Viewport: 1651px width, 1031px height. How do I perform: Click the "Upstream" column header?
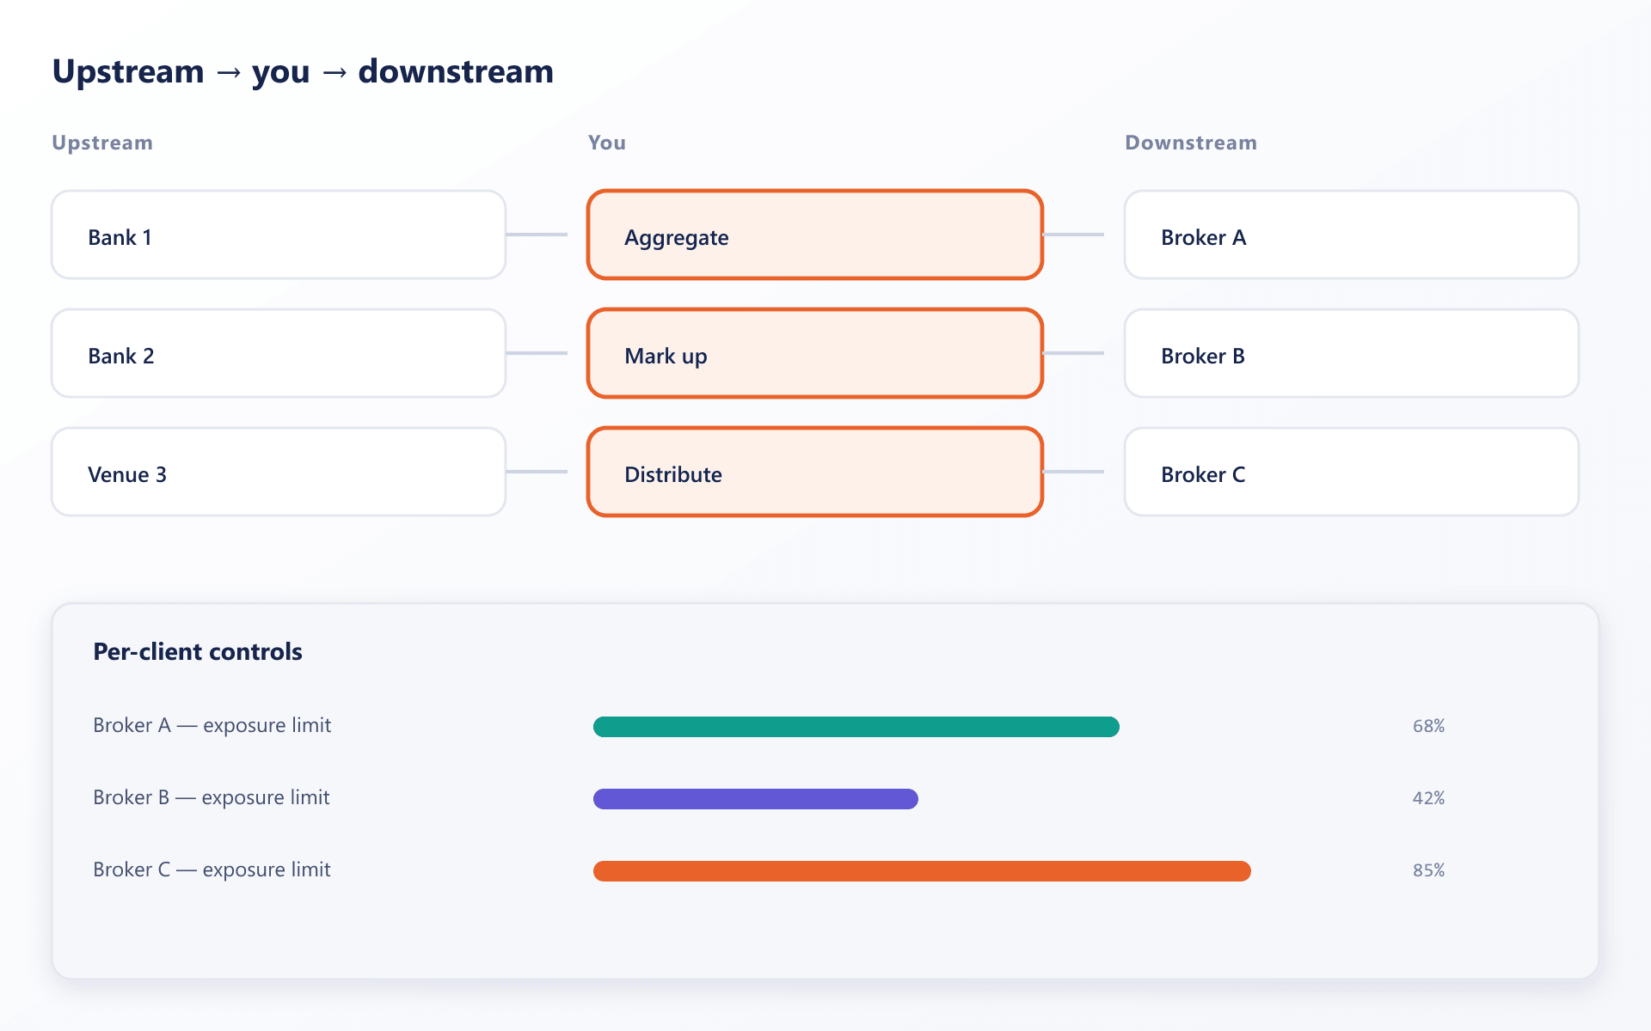[x=102, y=143]
